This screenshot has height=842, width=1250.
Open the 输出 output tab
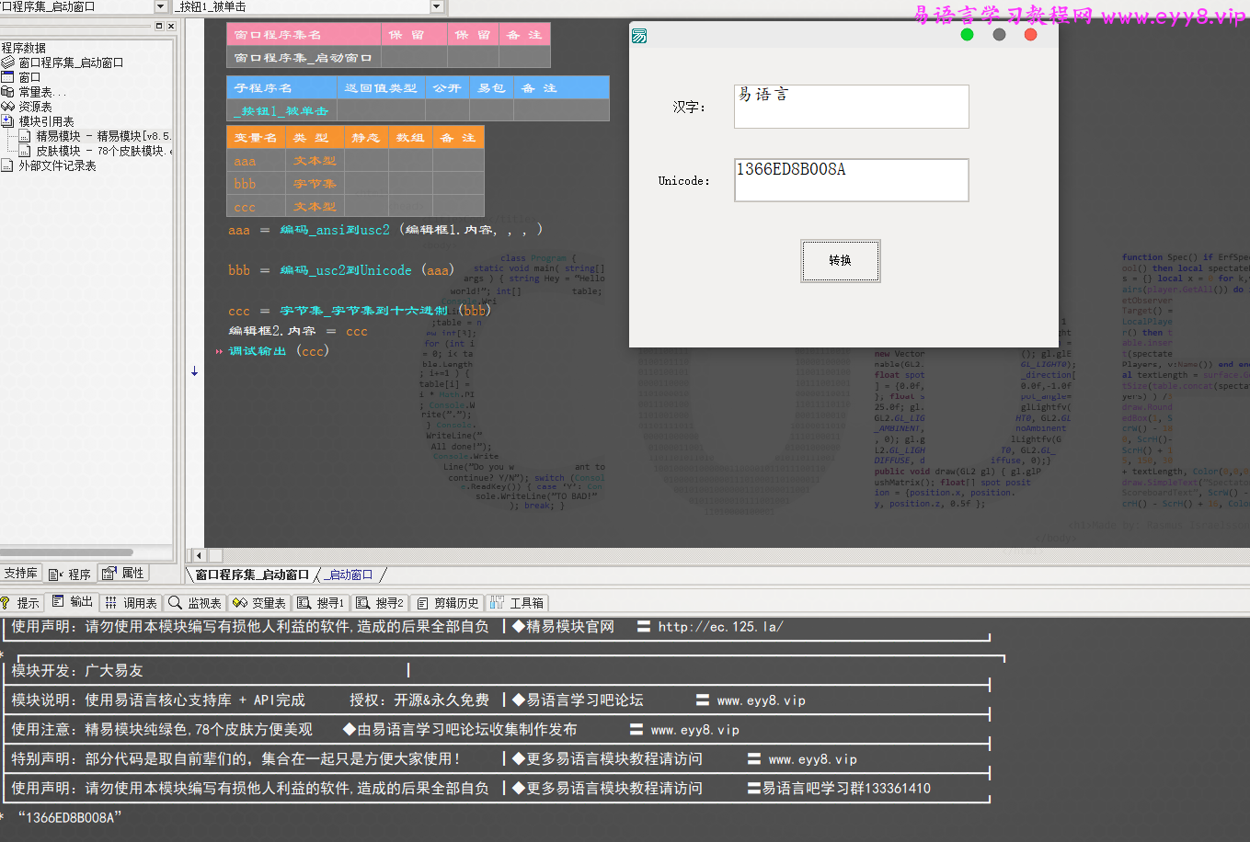[73, 602]
